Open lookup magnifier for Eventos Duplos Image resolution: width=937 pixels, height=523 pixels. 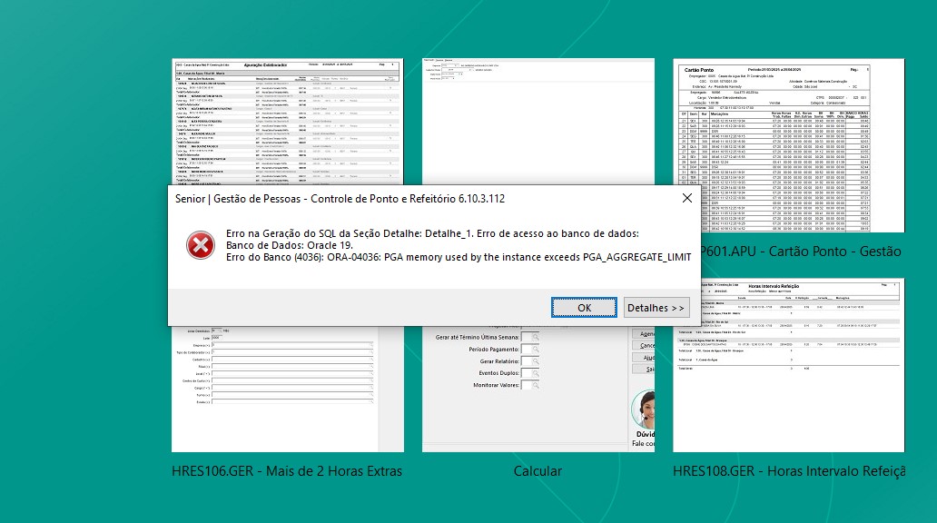click(536, 373)
